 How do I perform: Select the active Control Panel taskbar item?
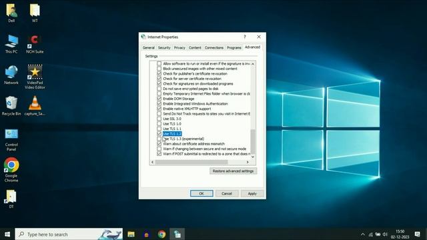point(177,234)
